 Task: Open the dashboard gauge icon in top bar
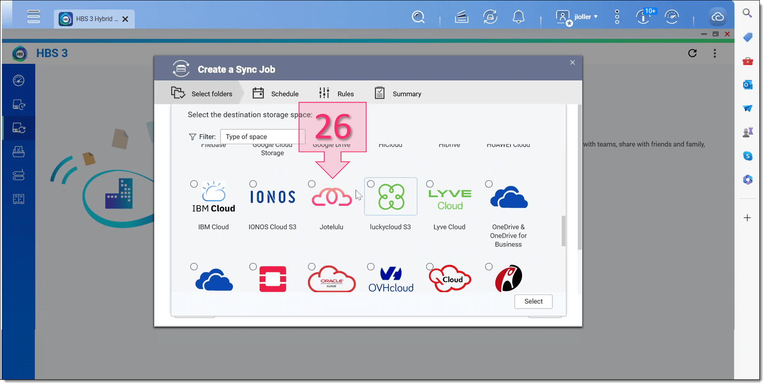pos(671,17)
